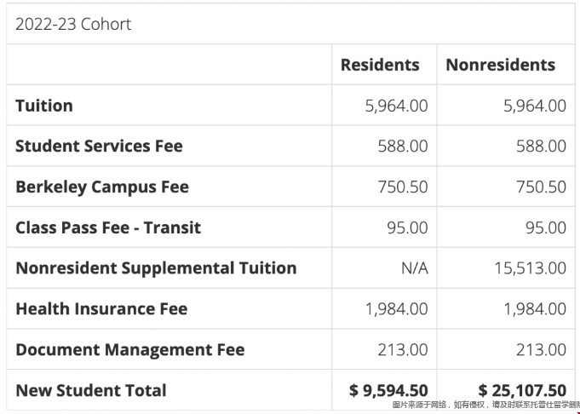Click the Student Services Fee label
The height and width of the screenshot is (414, 580).
[99, 146]
